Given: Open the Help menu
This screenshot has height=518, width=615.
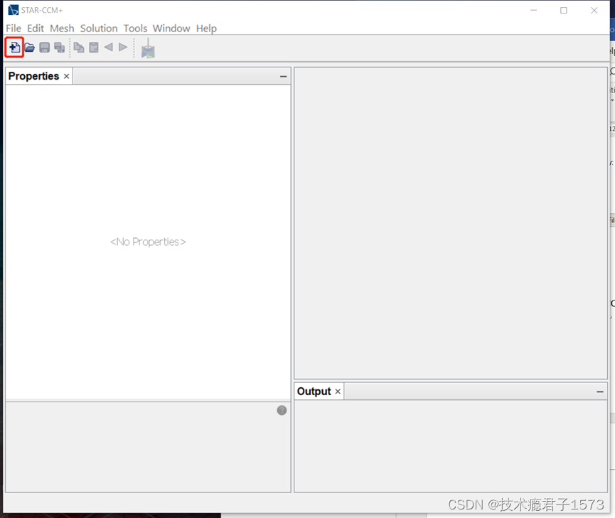Looking at the screenshot, I should pyautogui.click(x=206, y=28).
